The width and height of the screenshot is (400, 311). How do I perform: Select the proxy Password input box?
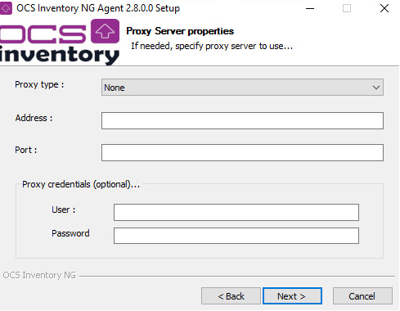(236, 236)
